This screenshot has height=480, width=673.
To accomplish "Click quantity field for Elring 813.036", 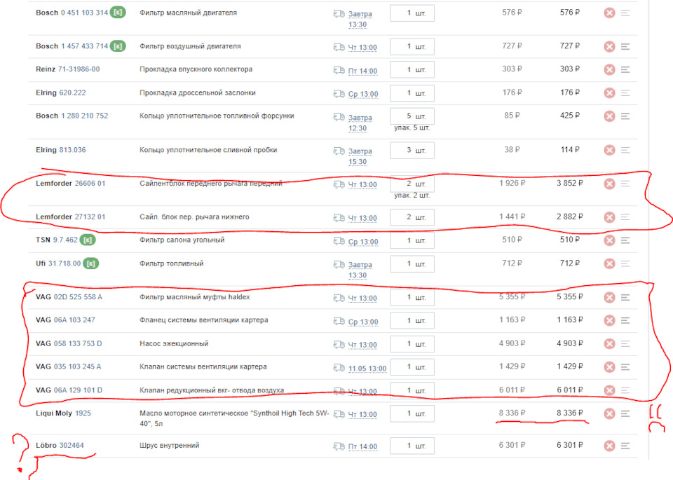I will point(412,150).
